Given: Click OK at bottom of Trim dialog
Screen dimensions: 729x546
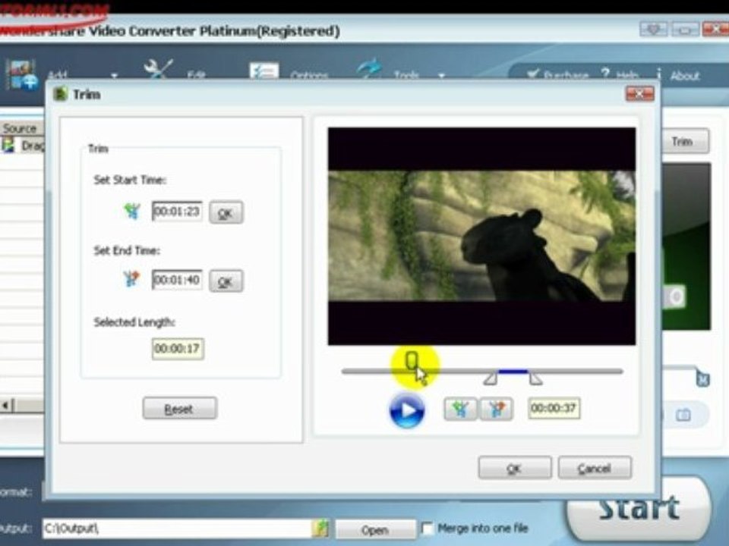Looking at the screenshot, I should click(x=515, y=468).
